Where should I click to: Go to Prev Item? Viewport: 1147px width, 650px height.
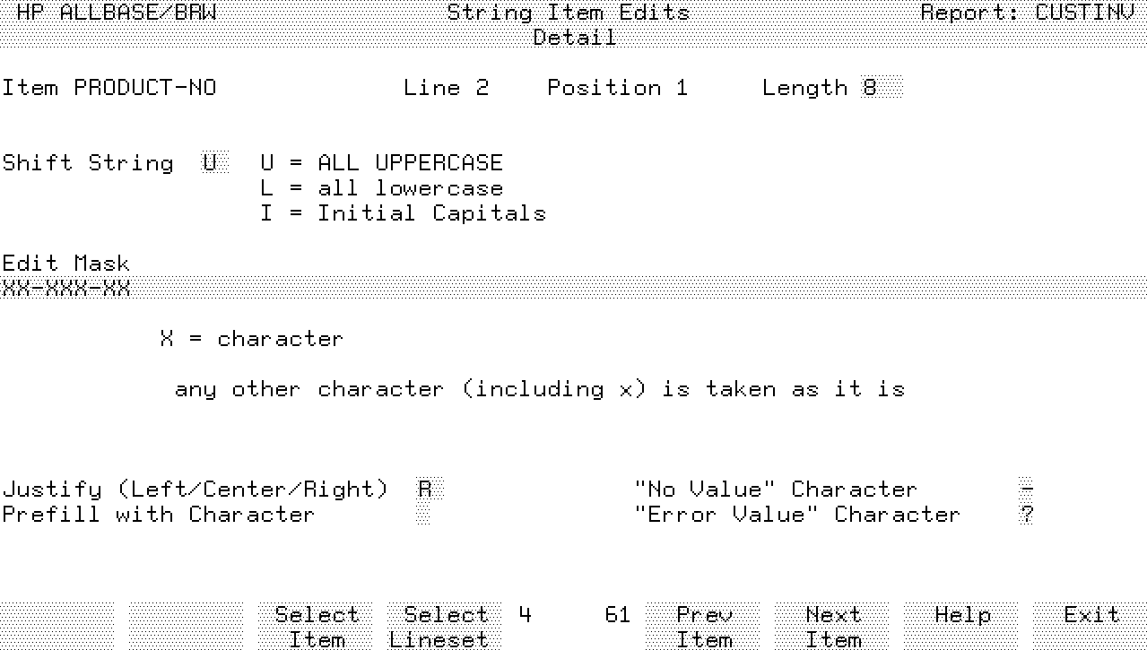[703, 626]
